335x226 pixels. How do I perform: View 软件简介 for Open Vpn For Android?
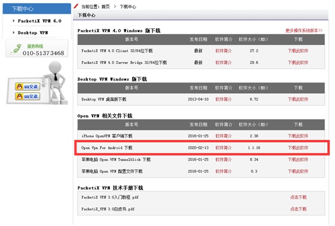coord(223,148)
